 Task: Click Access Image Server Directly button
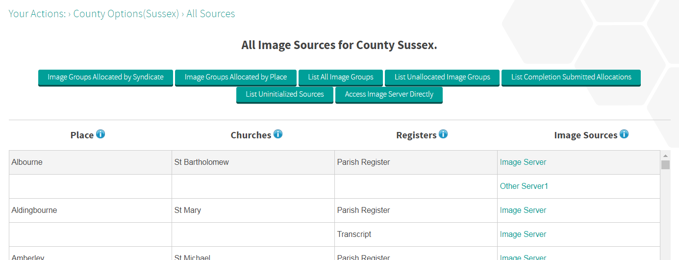389,95
